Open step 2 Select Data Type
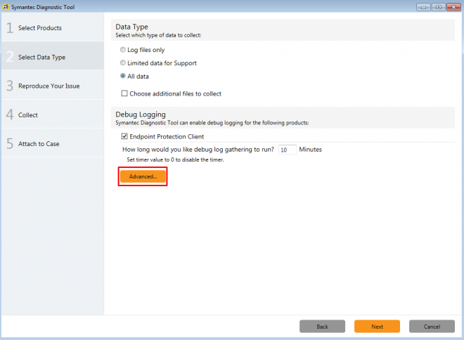This screenshot has height=340, width=464. pyautogui.click(x=53, y=56)
